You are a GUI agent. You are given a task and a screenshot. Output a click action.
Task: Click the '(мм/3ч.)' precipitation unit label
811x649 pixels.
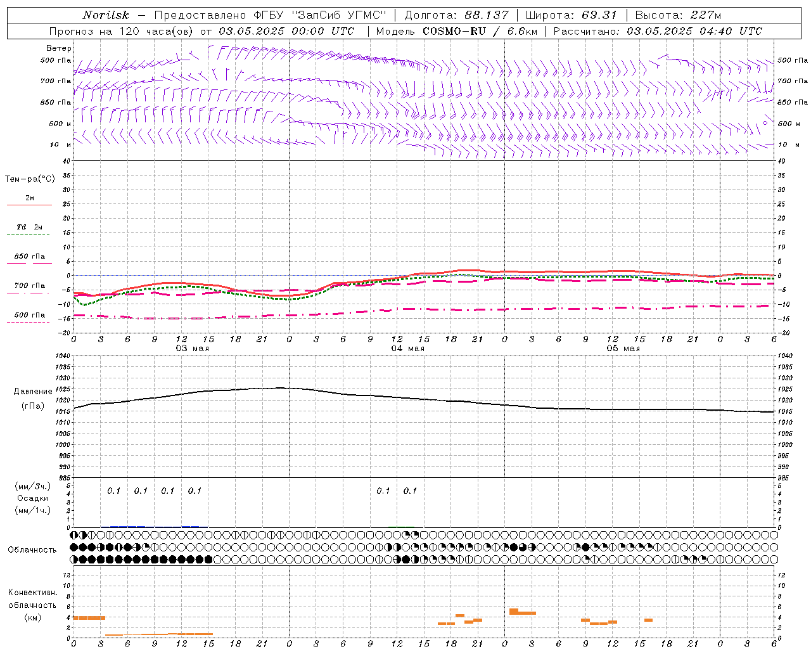tap(33, 486)
